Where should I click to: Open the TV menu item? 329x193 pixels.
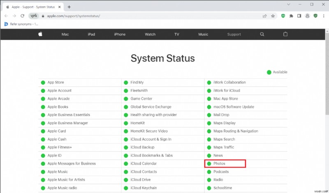(177, 34)
